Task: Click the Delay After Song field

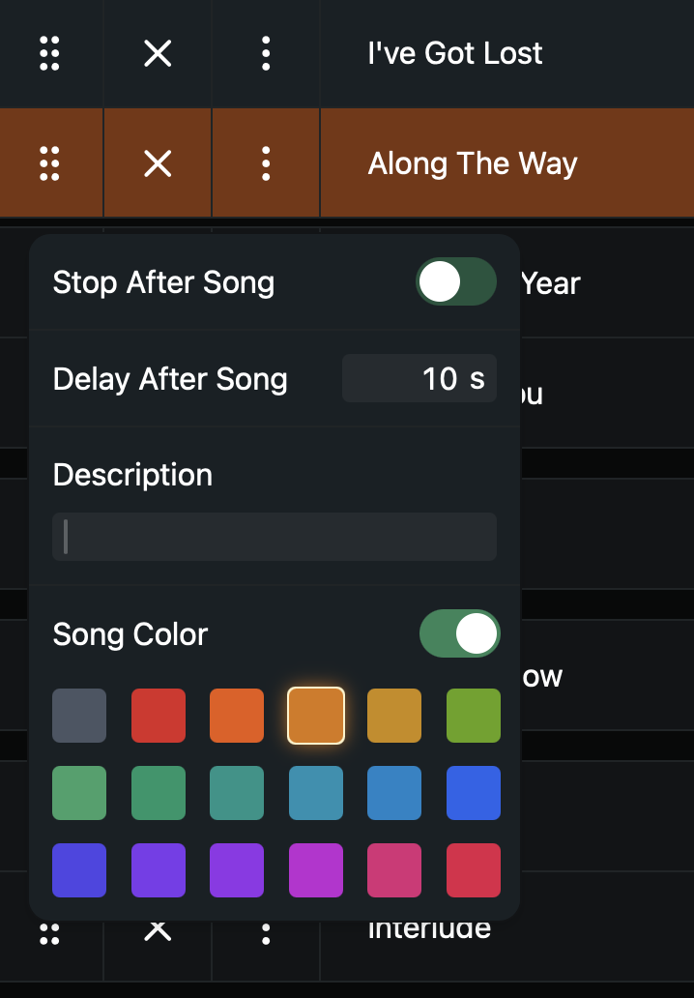Action: (419, 378)
